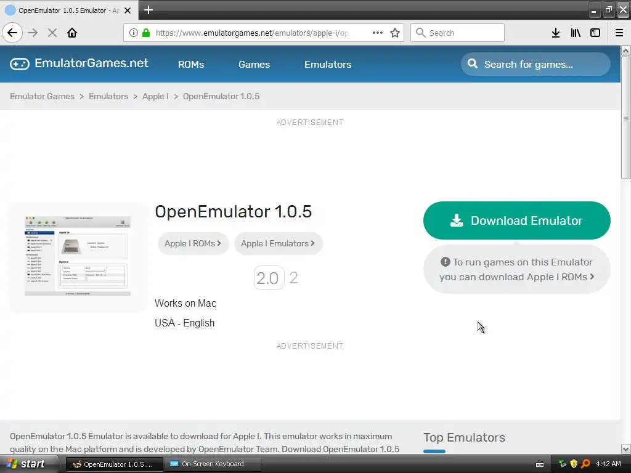The height and width of the screenshot is (473, 631).
Task: Open the Firefox hamburger menu
Action: 619,33
